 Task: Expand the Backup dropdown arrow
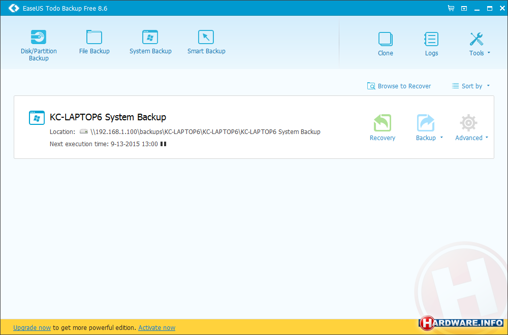[x=441, y=138]
